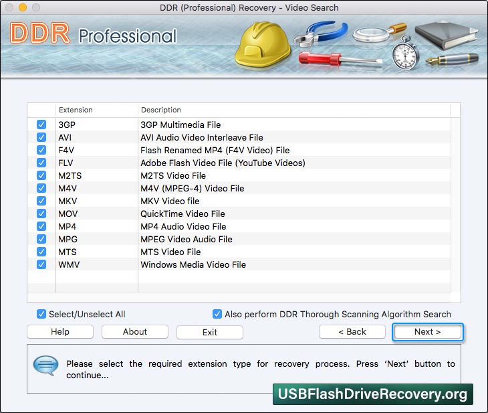Click the speech bubble hint icon
Image resolution: width=488 pixels, height=413 pixels.
click(x=45, y=365)
